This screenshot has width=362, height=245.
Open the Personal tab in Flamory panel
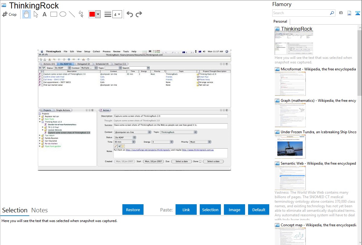[x=280, y=21]
